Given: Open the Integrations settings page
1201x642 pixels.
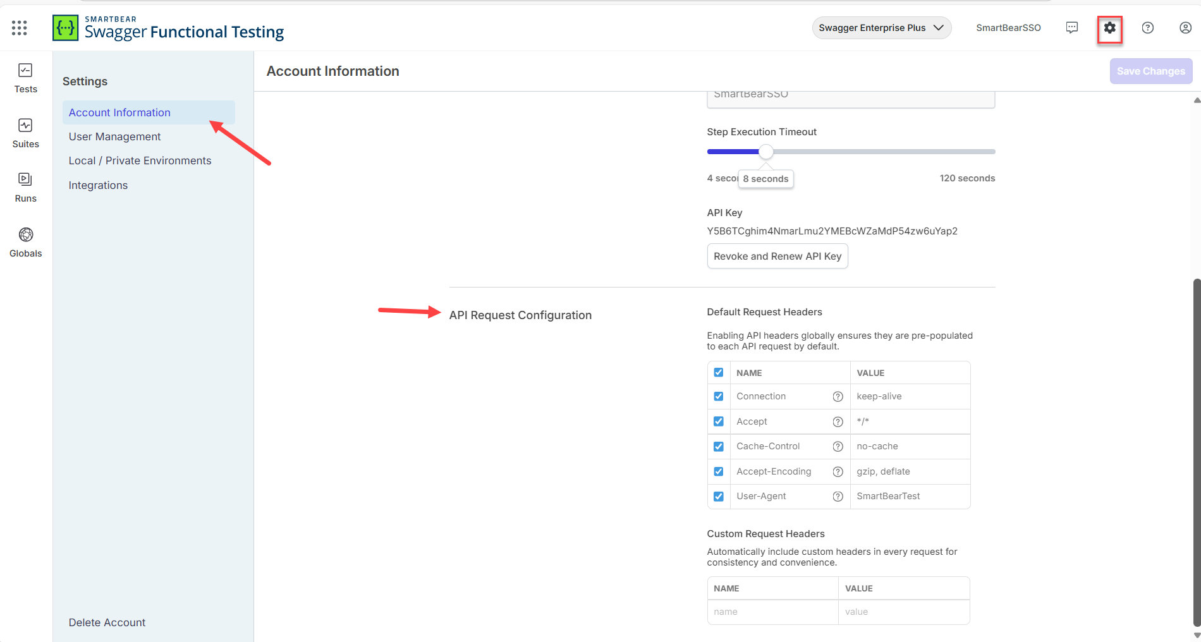Looking at the screenshot, I should click(98, 185).
